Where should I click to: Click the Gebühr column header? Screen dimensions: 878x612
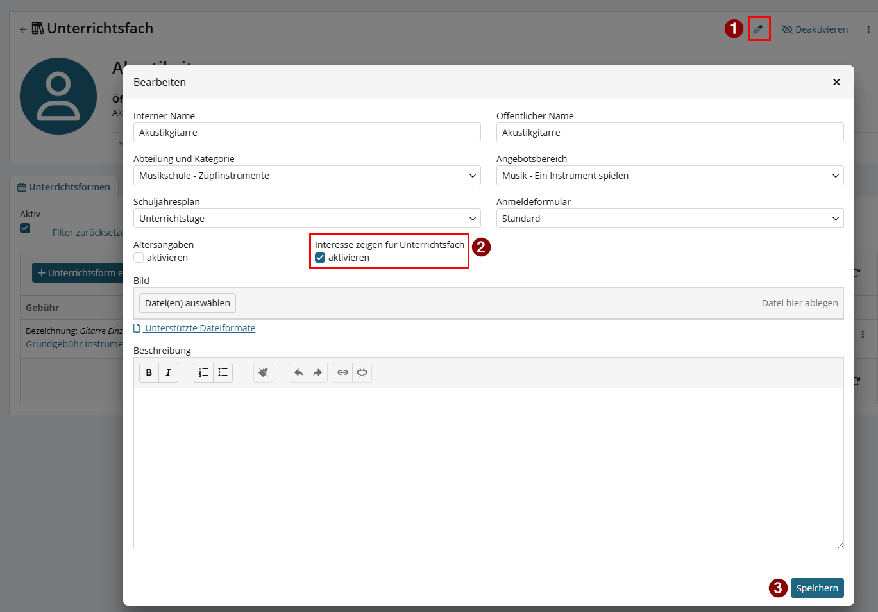click(x=42, y=308)
